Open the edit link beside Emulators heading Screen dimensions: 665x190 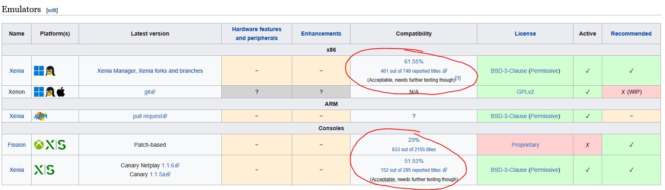click(52, 11)
